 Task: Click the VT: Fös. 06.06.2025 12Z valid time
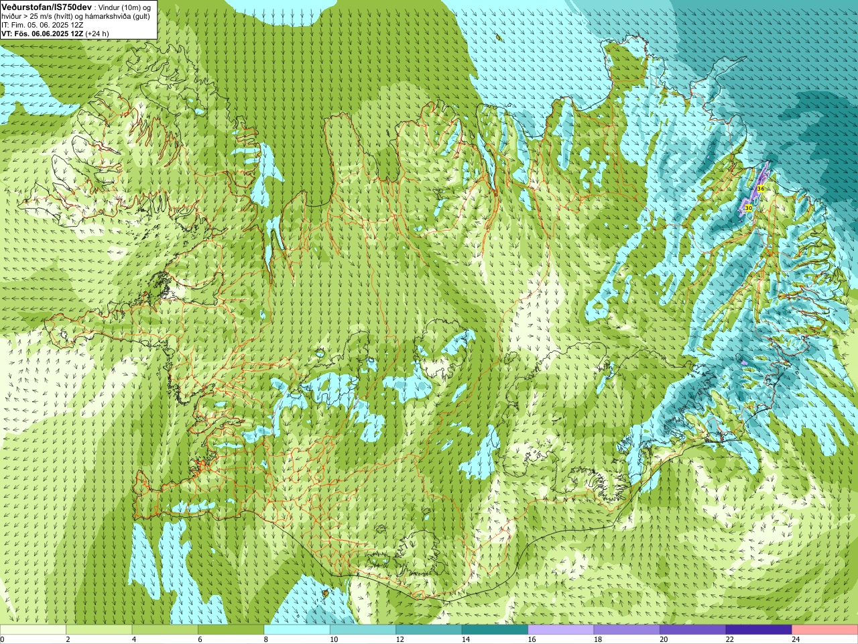(x=44, y=34)
